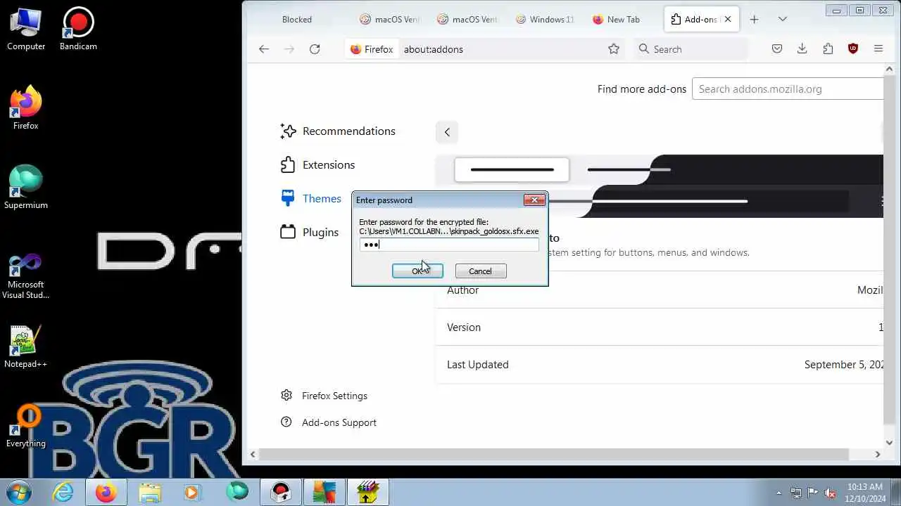Click the horizontal scrollbar right arrow
Screen dimensions: 901x506
877,455
